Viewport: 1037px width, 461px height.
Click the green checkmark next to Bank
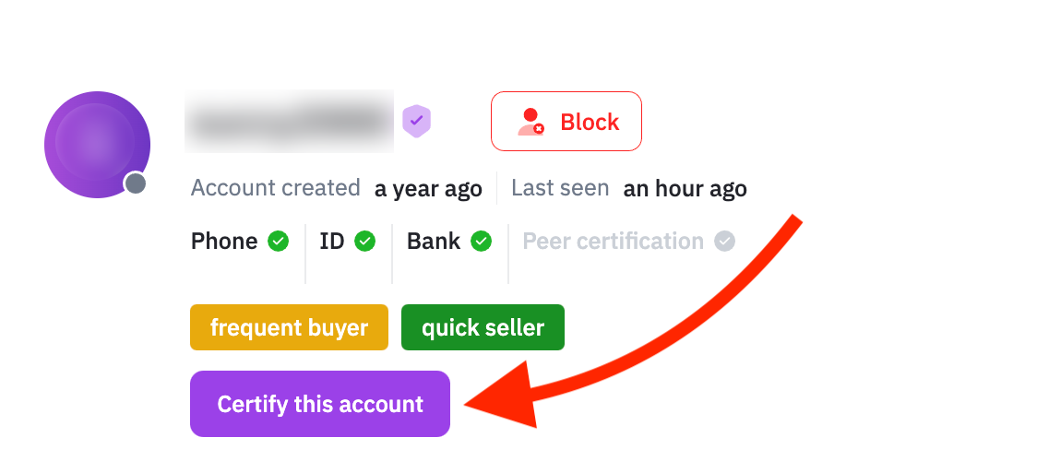click(481, 242)
